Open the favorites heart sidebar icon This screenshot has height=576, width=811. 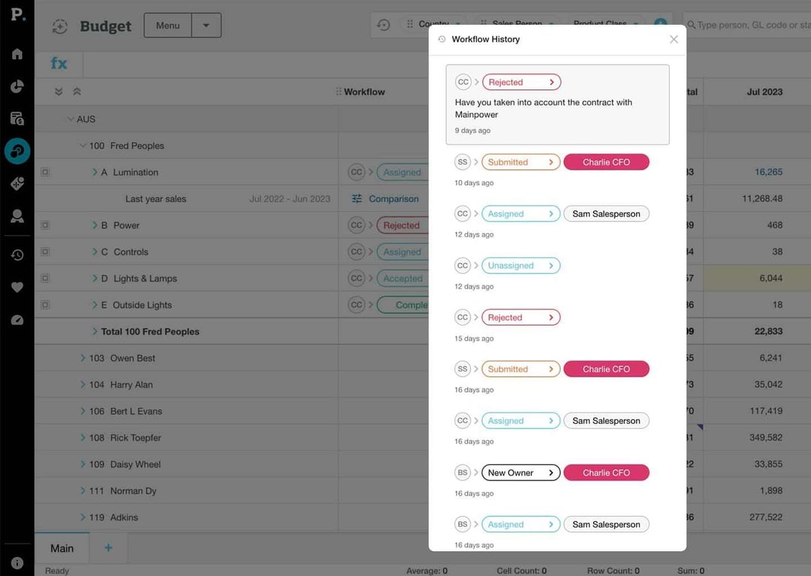(x=17, y=287)
